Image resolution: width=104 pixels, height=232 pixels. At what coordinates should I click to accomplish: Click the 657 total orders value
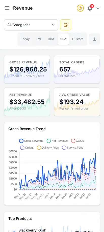point(65,69)
